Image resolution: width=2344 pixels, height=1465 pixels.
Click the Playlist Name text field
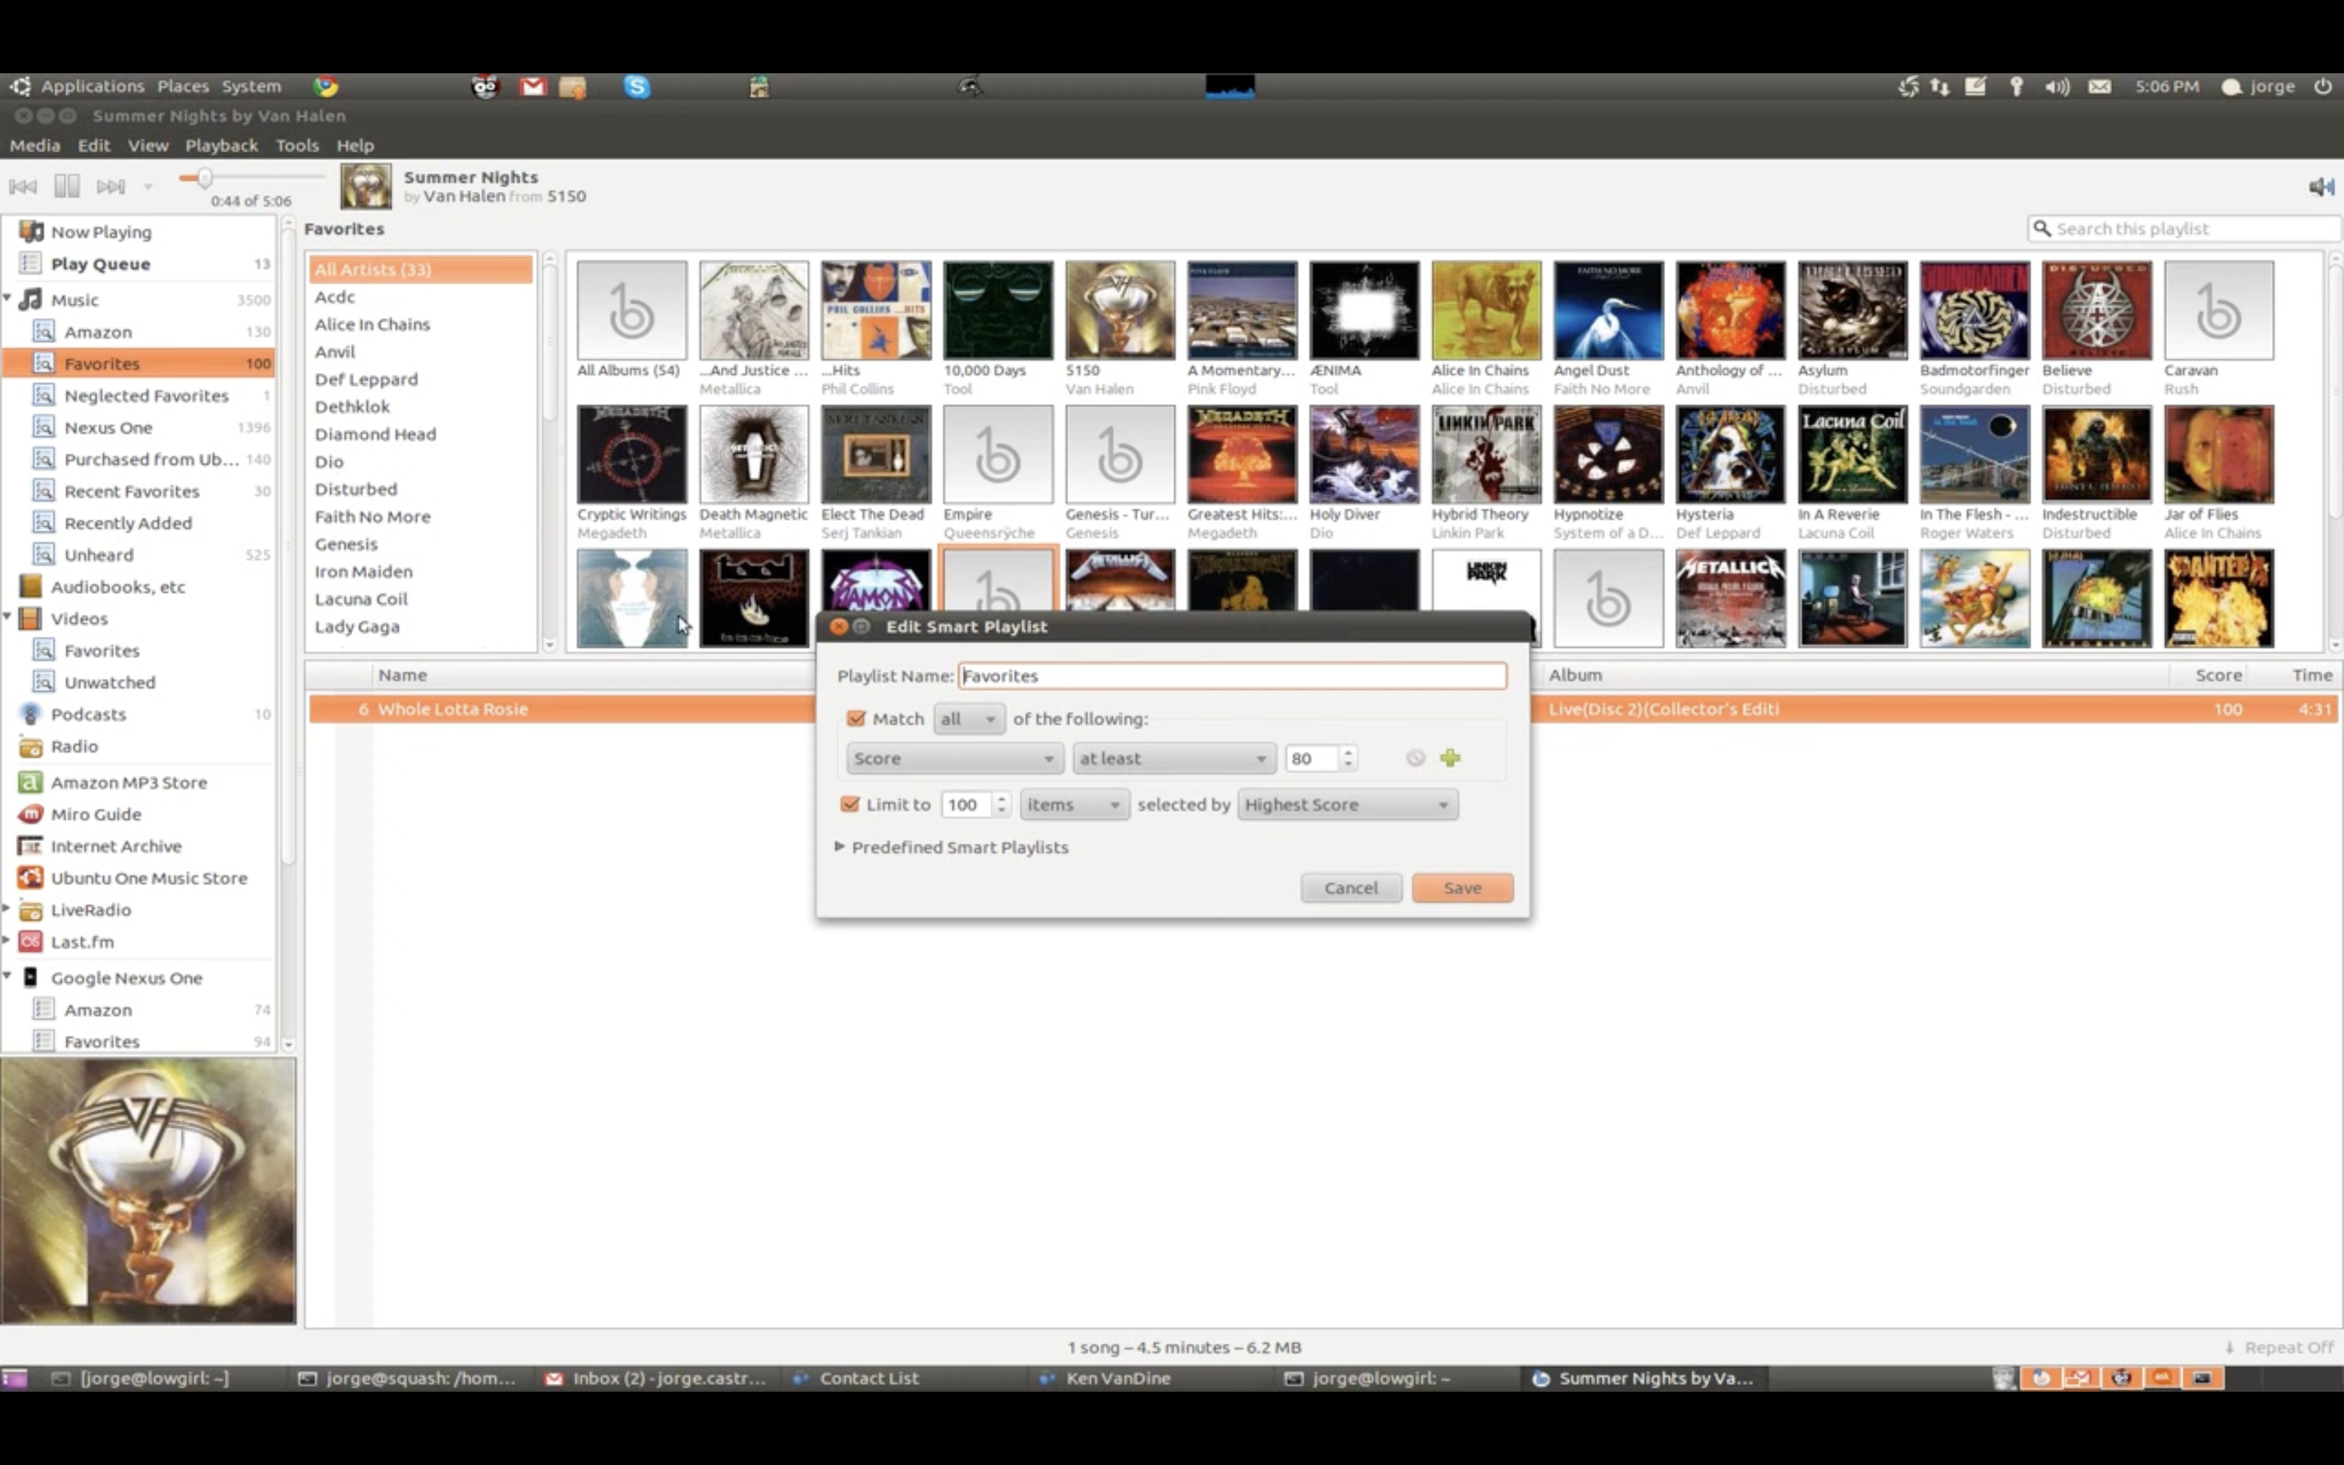point(1232,676)
